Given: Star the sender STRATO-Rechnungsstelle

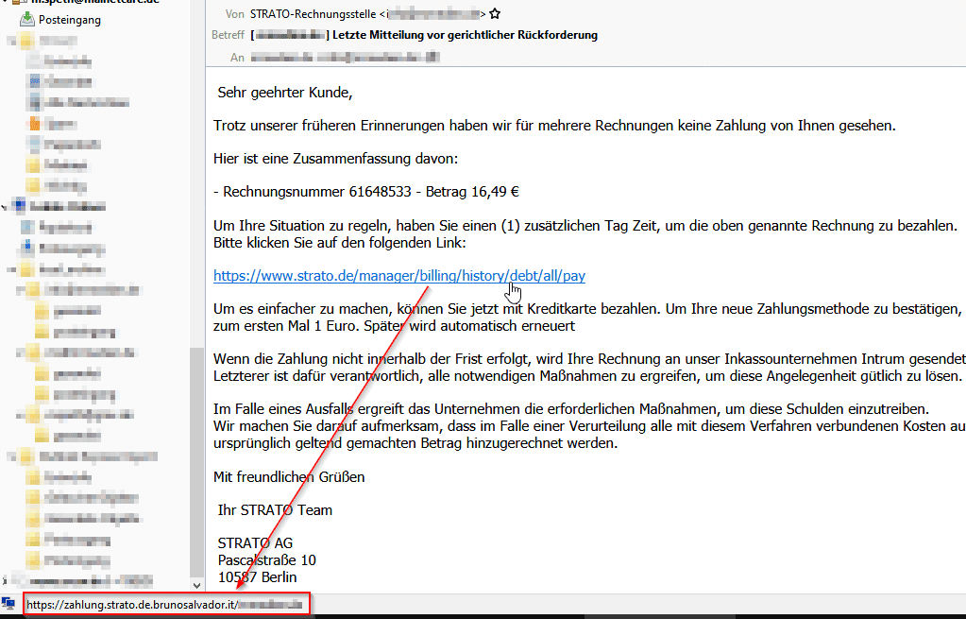Looking at the screenshot, I should [495, 13].
